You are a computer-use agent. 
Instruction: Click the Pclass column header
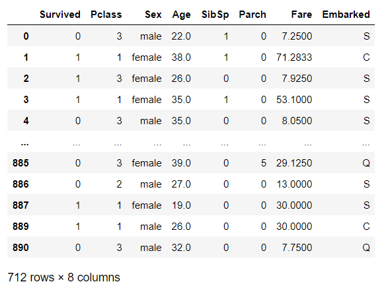tap(106, 15)
